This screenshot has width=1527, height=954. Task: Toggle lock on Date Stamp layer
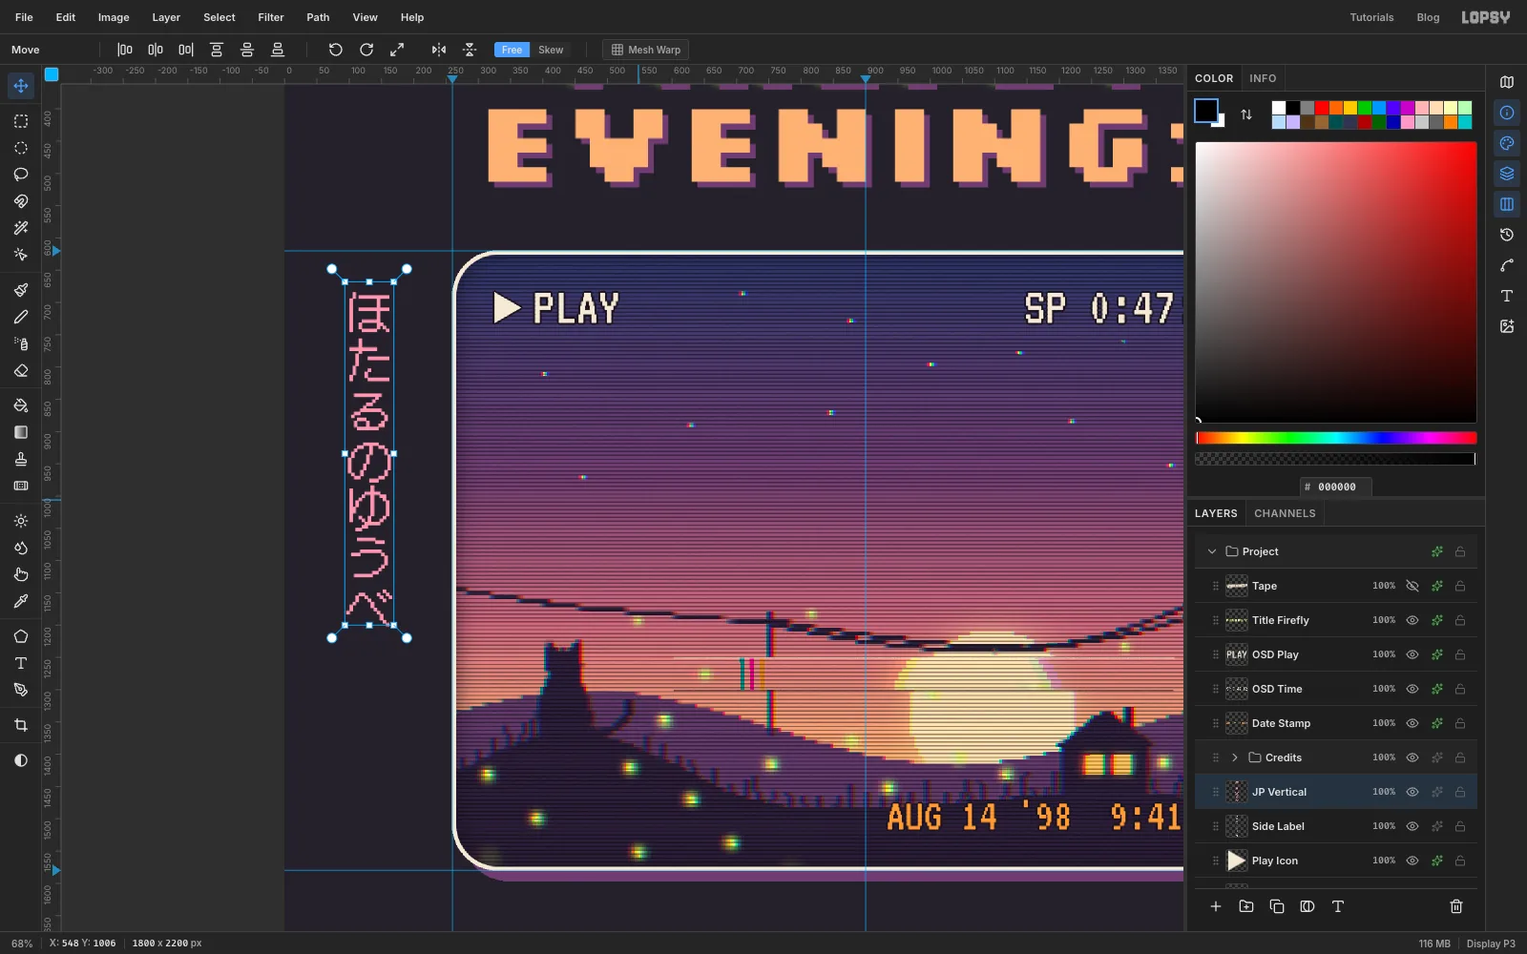coord(1460,723)
